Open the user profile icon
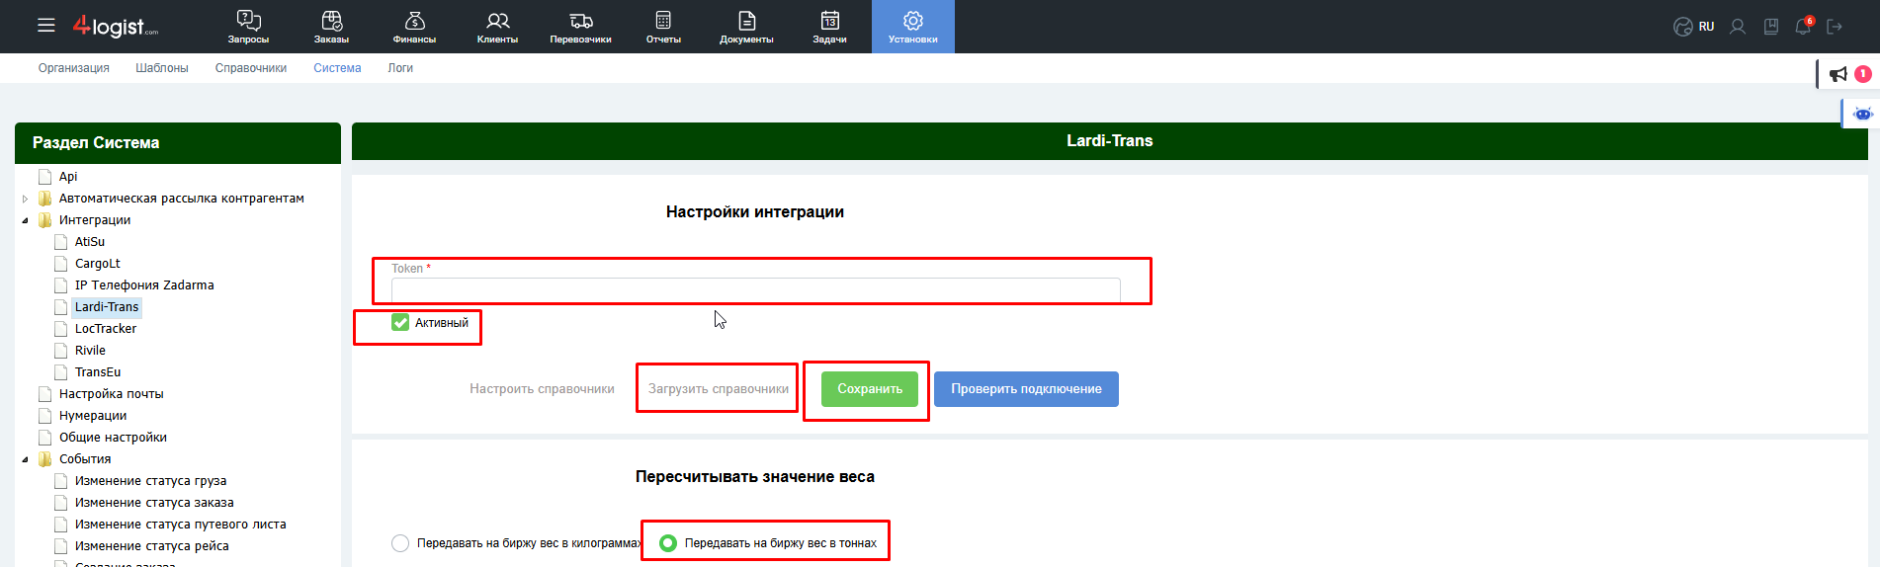The image size is (1880, 567). 1738,27
